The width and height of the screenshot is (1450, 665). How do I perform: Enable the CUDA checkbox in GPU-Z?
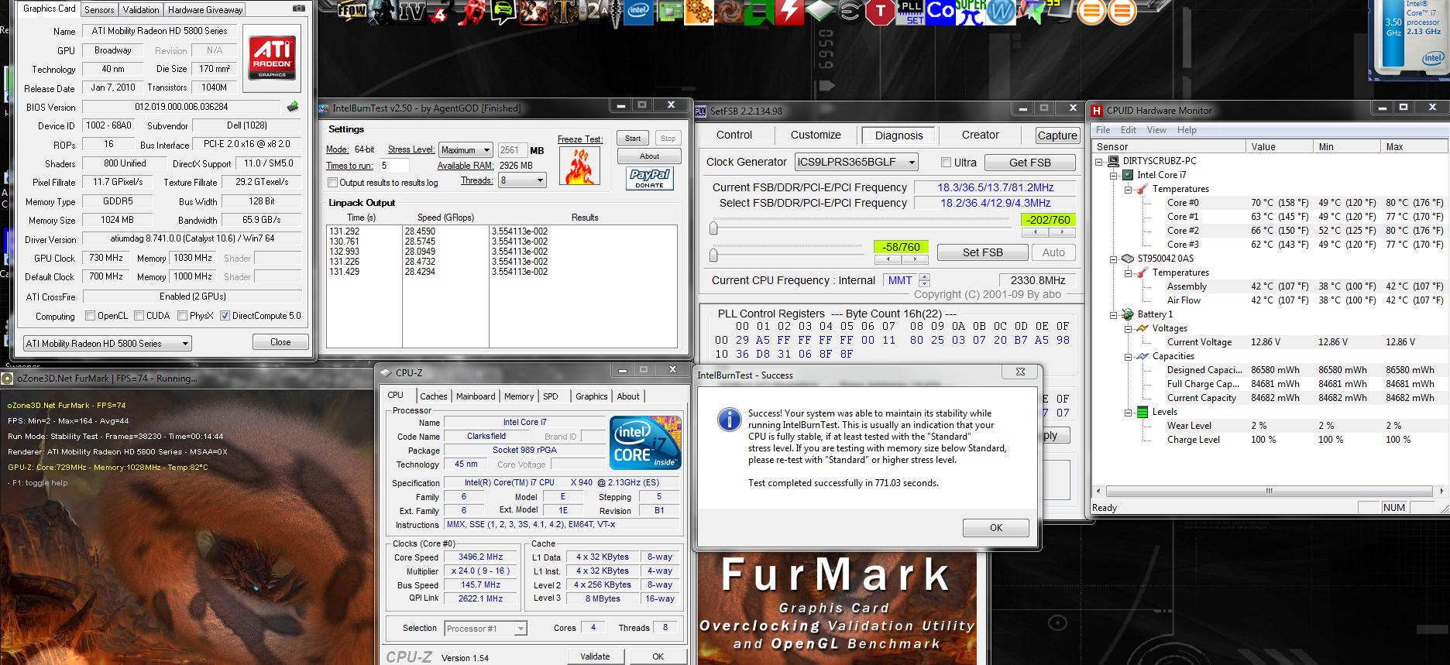point(139,316)
